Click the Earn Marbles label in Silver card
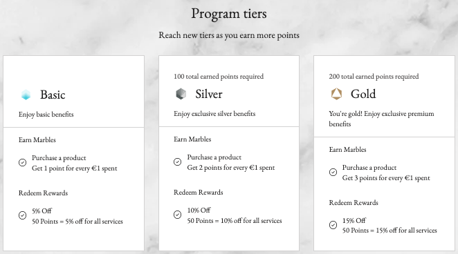This screenshot has width=458, height=254. click(192, 139)
